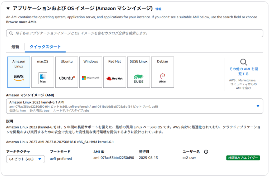The height and width of the screenshot is (177, 270).
Task: Choose the macOS image tile
Action: (43, 72)
